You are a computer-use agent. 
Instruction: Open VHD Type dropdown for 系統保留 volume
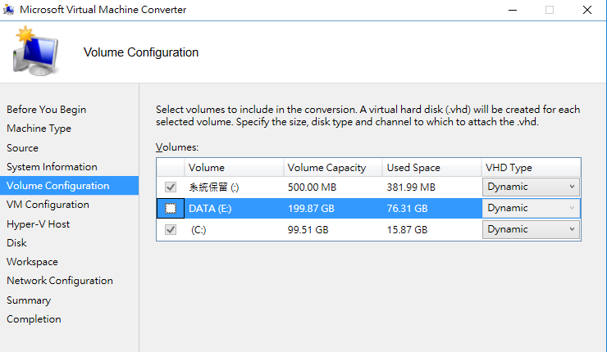[531, 187]
